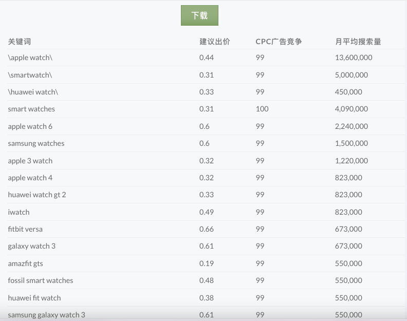Select keyword fitbit versa
The width and height of the screenshot is (407, 321).
pyautogui.click(x=25, y=229)
